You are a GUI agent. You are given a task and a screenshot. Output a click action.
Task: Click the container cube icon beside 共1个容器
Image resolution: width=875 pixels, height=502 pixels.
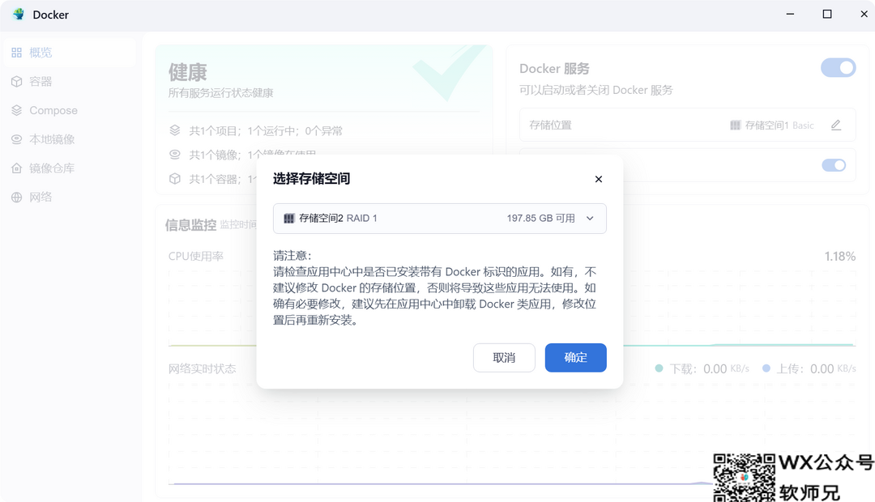(175, 178)
